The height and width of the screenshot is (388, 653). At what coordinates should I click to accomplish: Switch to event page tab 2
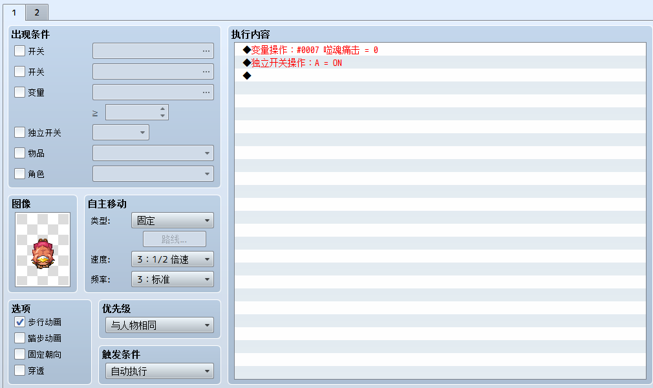[x=37, y=12]
